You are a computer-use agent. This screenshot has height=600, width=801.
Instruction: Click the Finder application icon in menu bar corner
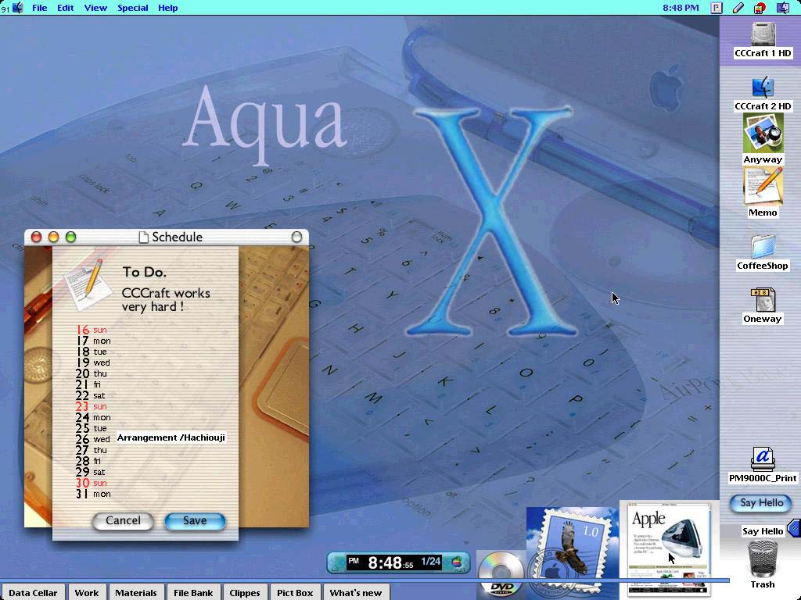click(x=782, y=8)
